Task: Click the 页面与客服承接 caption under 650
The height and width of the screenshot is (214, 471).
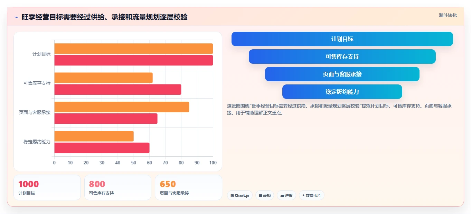Action: pyautogui.click(x=174, y=193)
